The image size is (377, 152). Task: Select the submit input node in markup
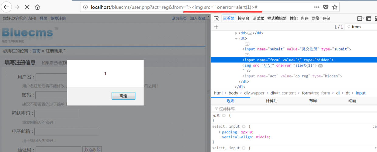(x=297, y=49)
